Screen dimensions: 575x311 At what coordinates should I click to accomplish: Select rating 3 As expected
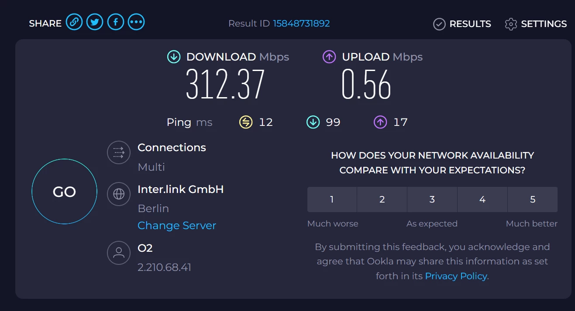(x=432, y=199)
